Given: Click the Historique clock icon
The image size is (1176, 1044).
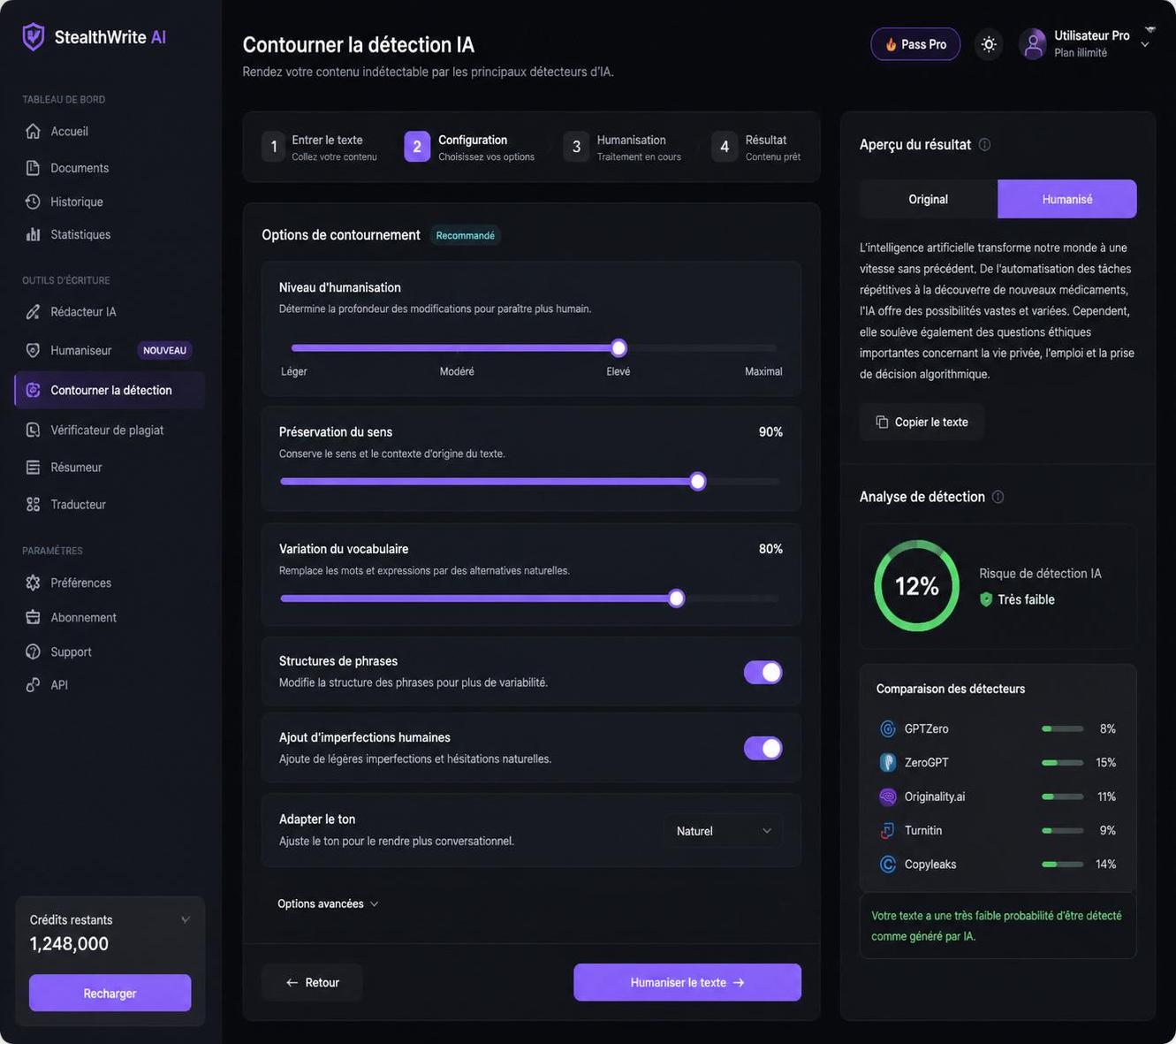Looking at the screenshot, I should coord(33,202).
